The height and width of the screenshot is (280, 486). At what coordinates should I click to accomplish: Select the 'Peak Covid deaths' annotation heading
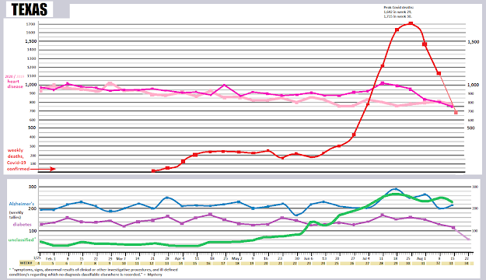pyautogui.click(x=398, y=8)
